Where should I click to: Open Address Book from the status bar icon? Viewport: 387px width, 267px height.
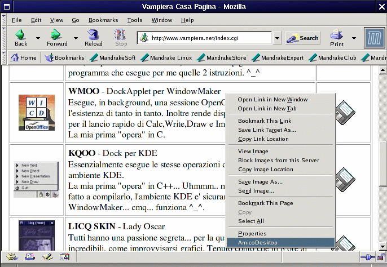[64, 257]
